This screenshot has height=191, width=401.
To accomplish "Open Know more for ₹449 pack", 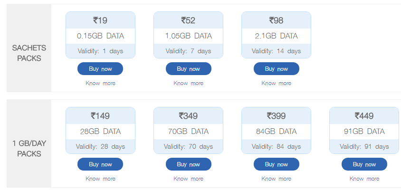I will coord(364,179).
